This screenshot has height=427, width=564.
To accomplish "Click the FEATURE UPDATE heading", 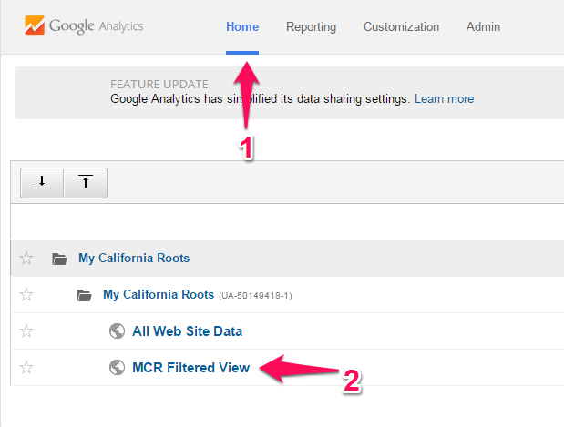I will tap(159, 84).
